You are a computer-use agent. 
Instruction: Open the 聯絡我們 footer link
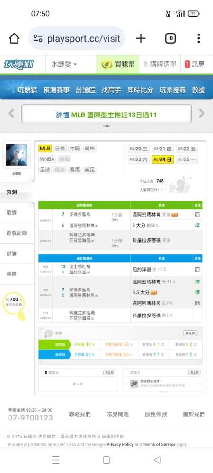point(80,414)
